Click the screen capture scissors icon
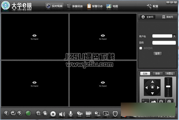 point(106,114)
